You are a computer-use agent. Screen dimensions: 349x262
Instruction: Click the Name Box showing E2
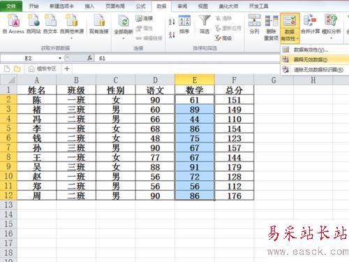point(29,58)
